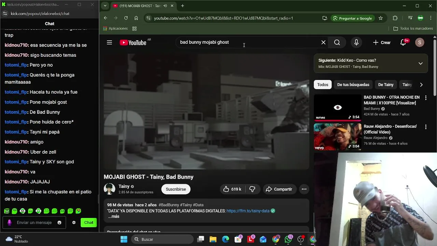Open the ffm.to/tainy-data link

pos(248,211)
